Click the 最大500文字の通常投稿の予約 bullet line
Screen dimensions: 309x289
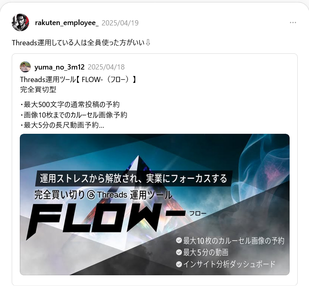tap(70, 104)
